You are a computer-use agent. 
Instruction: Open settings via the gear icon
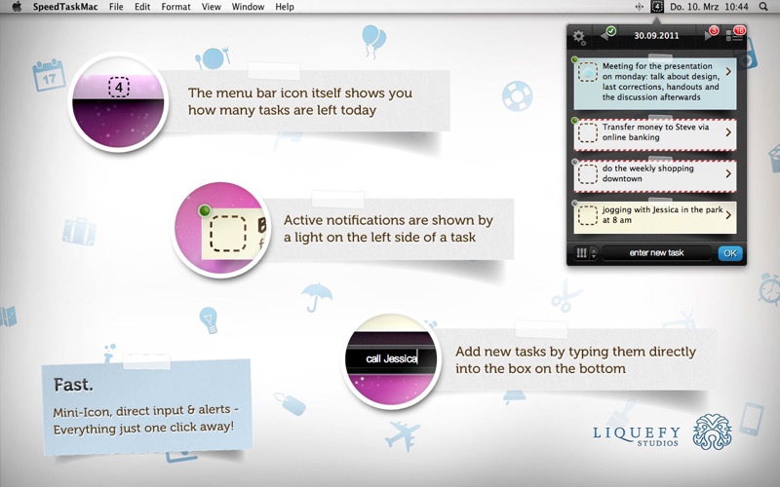pos(578,37)
